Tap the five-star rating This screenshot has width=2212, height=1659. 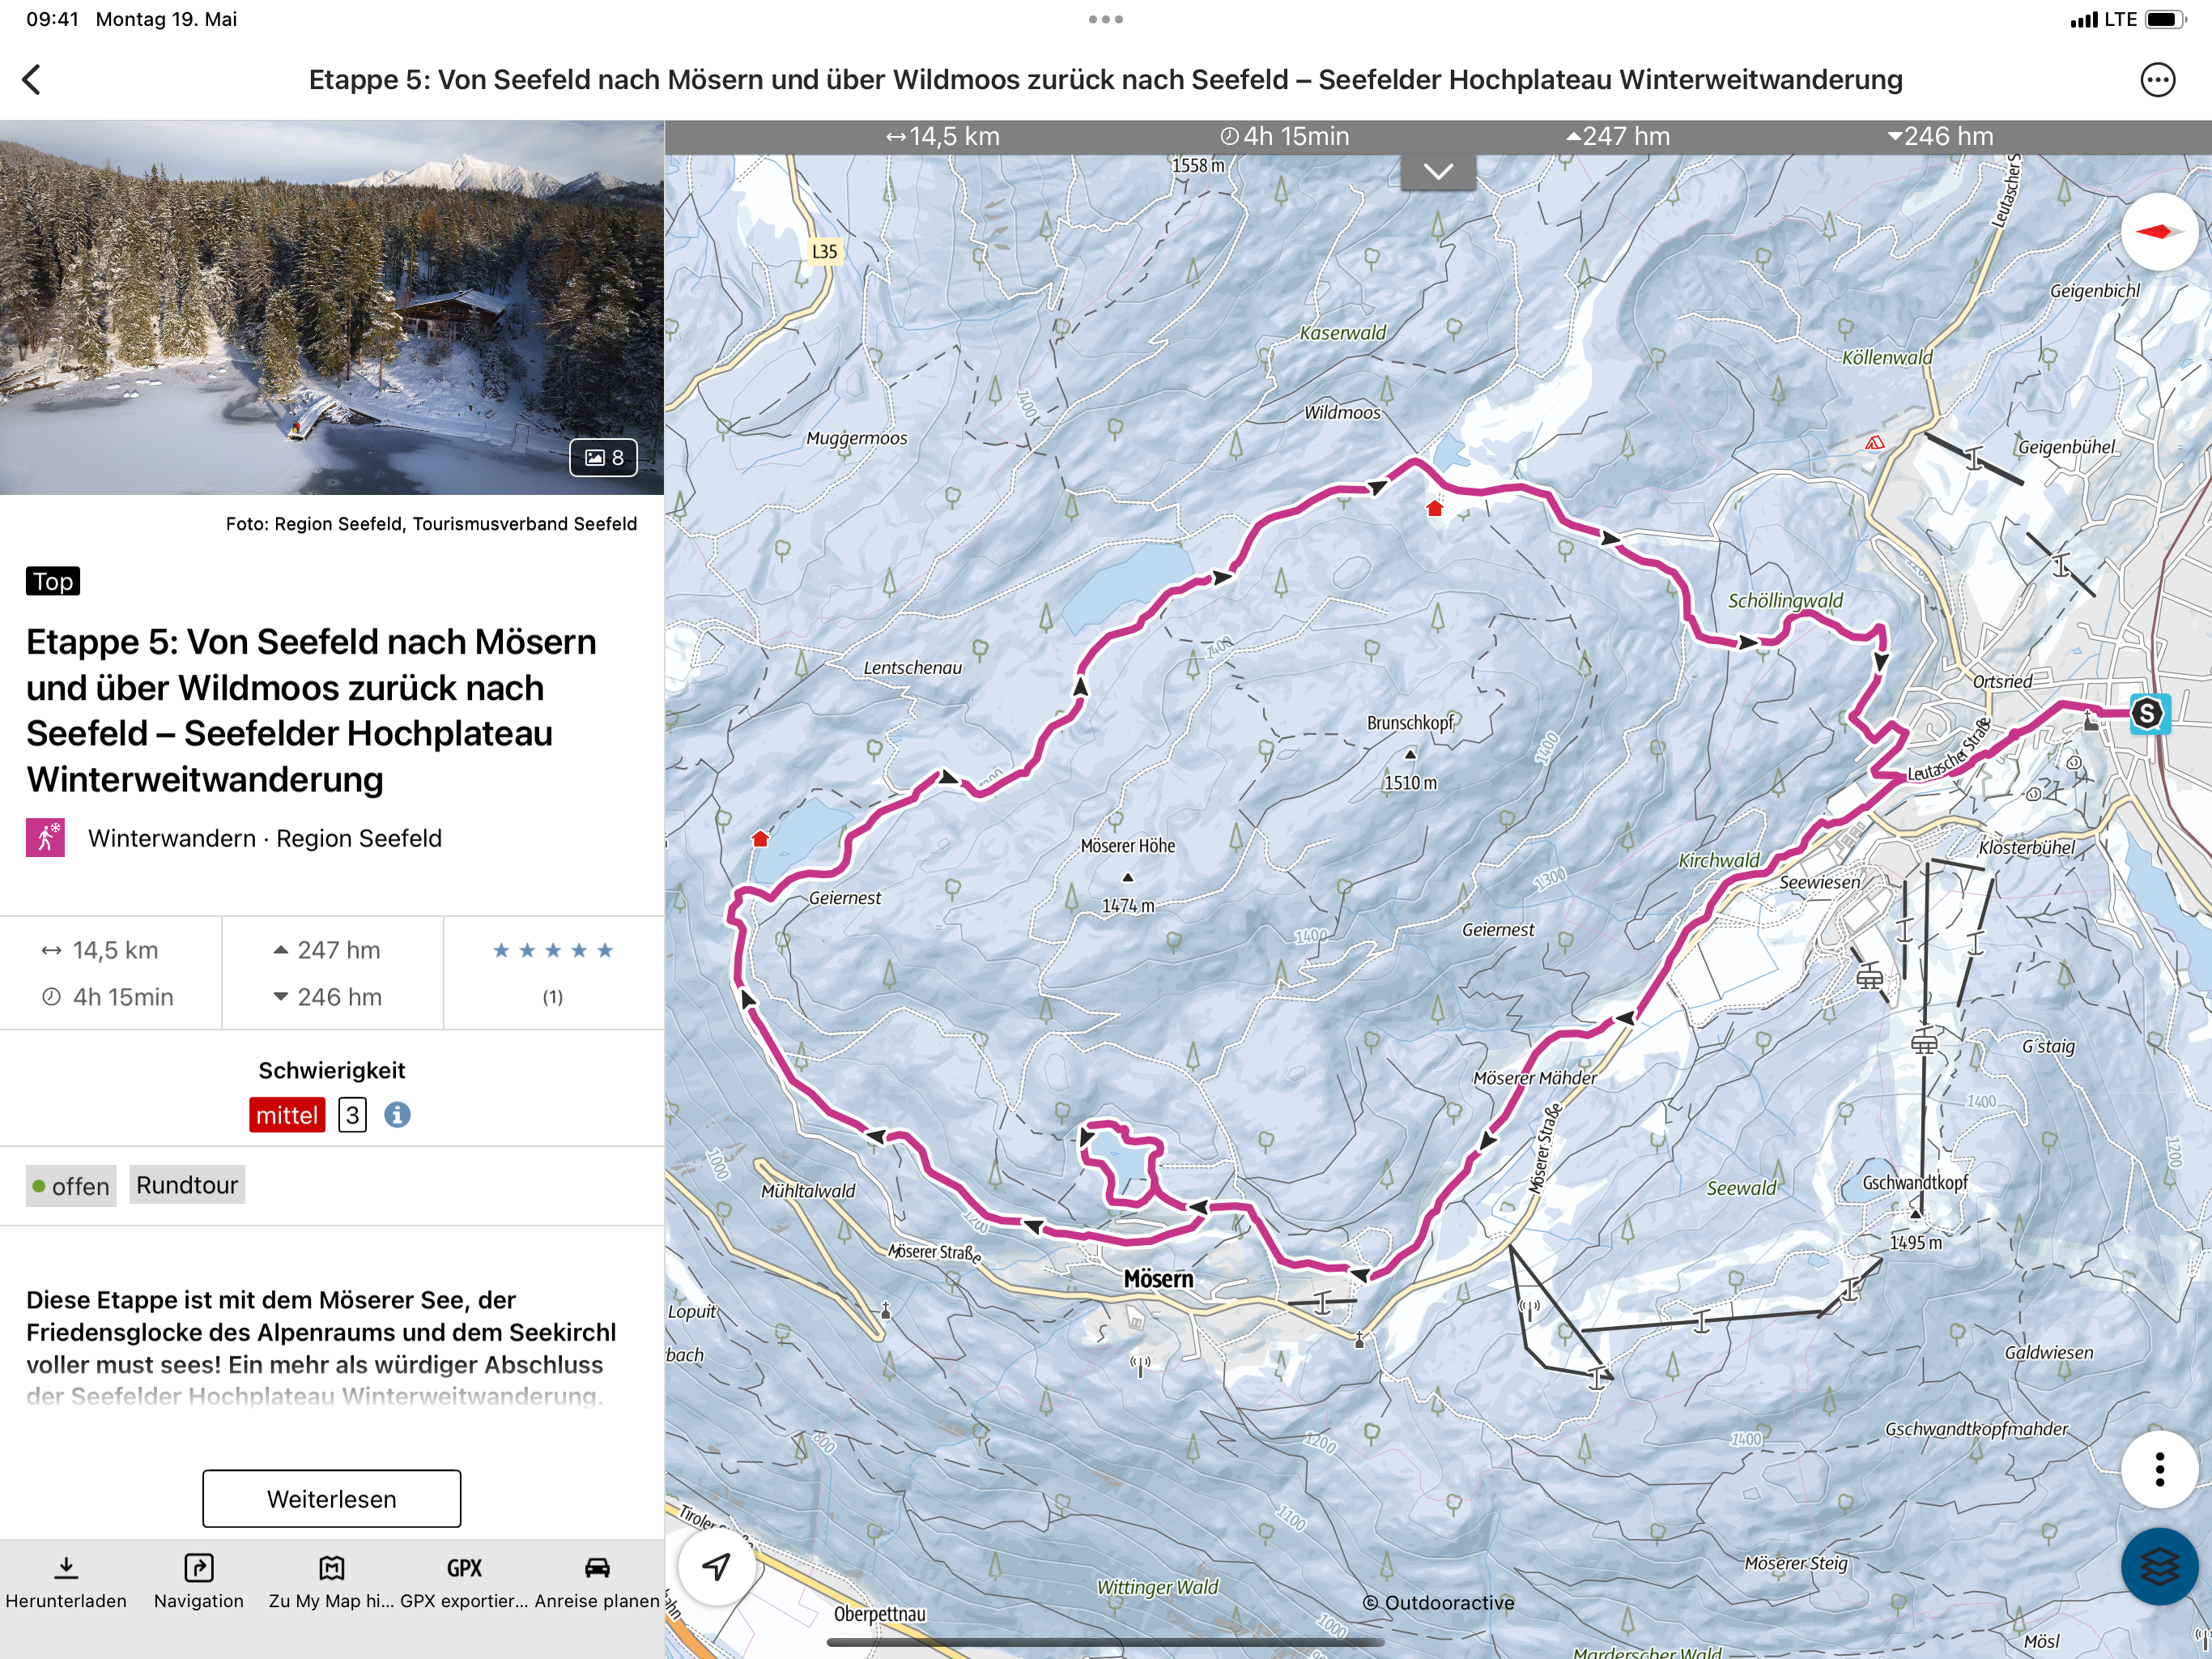click(553, 950)
